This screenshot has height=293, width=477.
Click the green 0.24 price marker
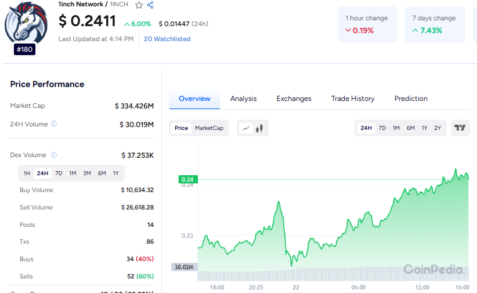[x=188, y=179]
